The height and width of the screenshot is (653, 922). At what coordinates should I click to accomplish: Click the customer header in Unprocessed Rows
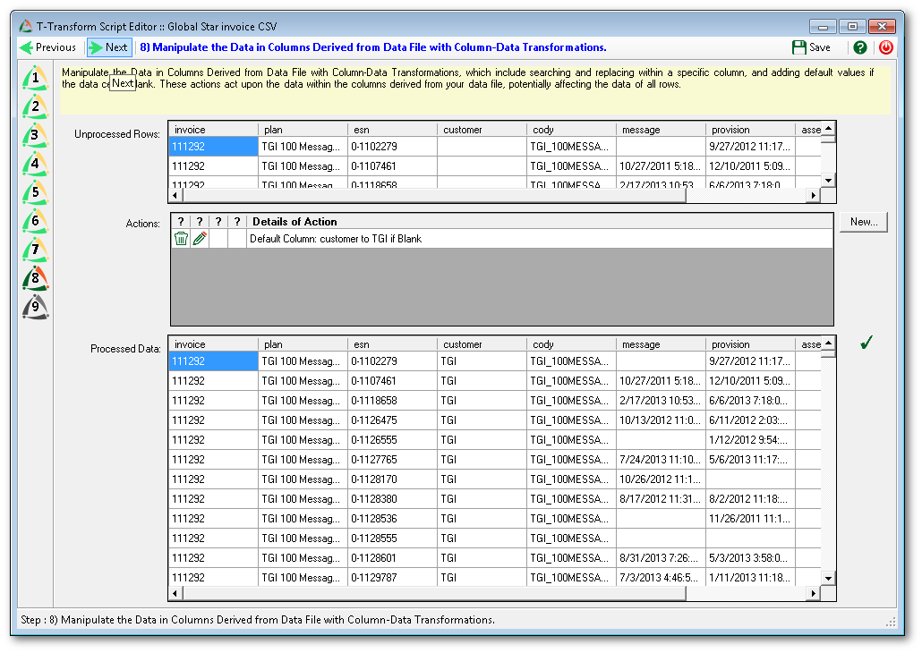coord(482,130)
